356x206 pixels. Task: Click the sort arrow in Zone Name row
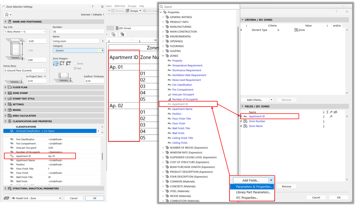click(324, 126)
